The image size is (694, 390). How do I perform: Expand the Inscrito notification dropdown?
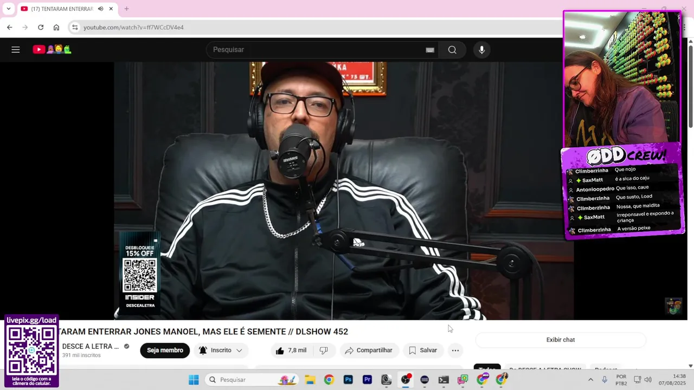[x=221, y=350]
